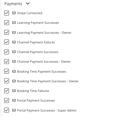Click envelope icon beside Channel Payment Successes - Owner
This screenshot has height=117, width=123.
[x=14, y=61]
